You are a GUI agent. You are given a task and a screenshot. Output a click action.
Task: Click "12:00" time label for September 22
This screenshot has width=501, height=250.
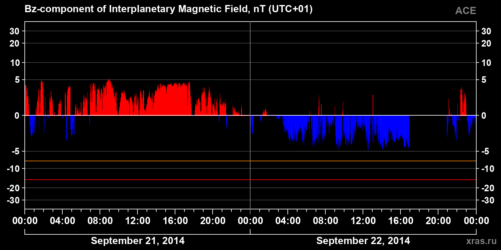tap(363, 221)
